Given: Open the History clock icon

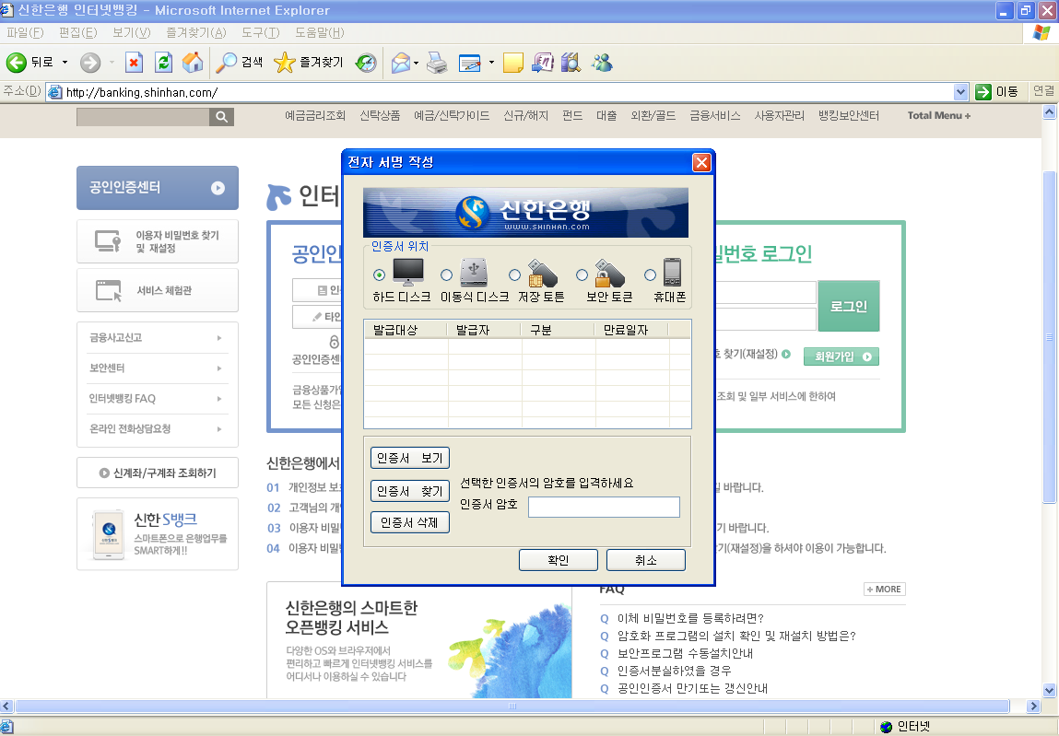Looking at the screenshot, I should [365, 63].
